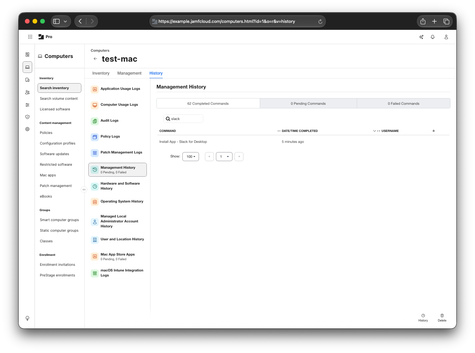475x353 pixels.
Task: Open table column settings icon
Action: coord(433,131)
